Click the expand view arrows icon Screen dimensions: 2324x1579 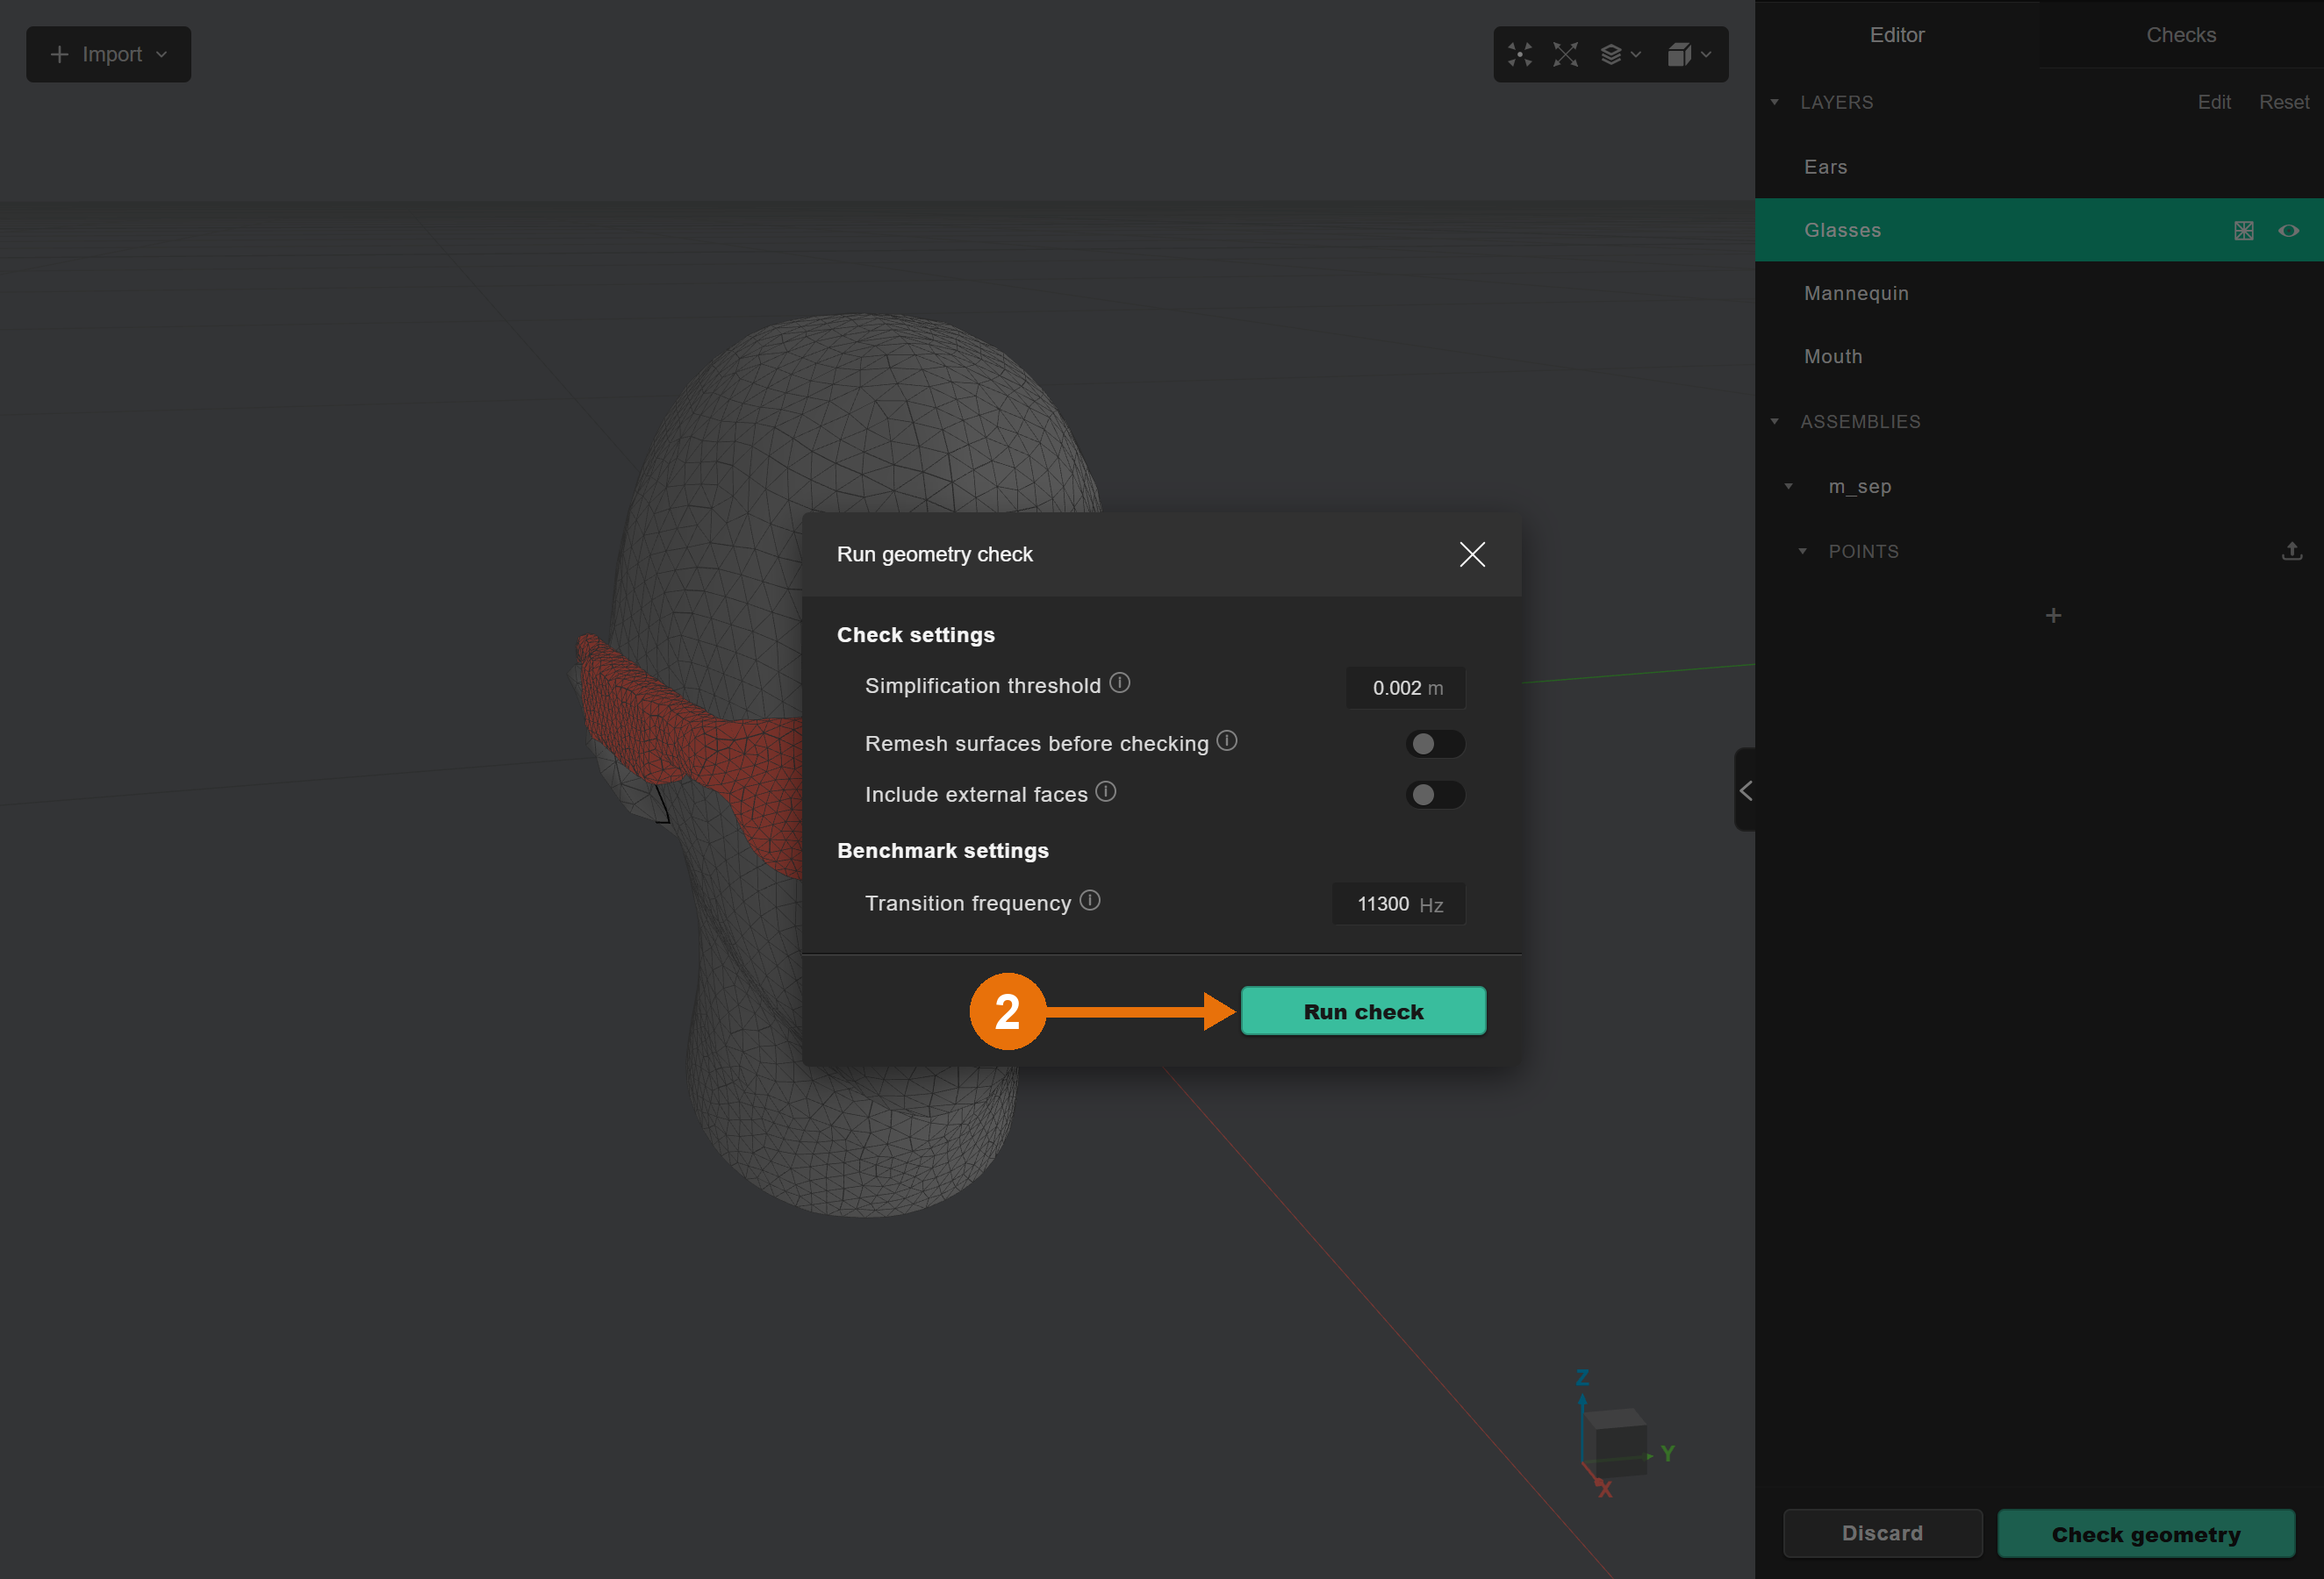coord(1565,55)
